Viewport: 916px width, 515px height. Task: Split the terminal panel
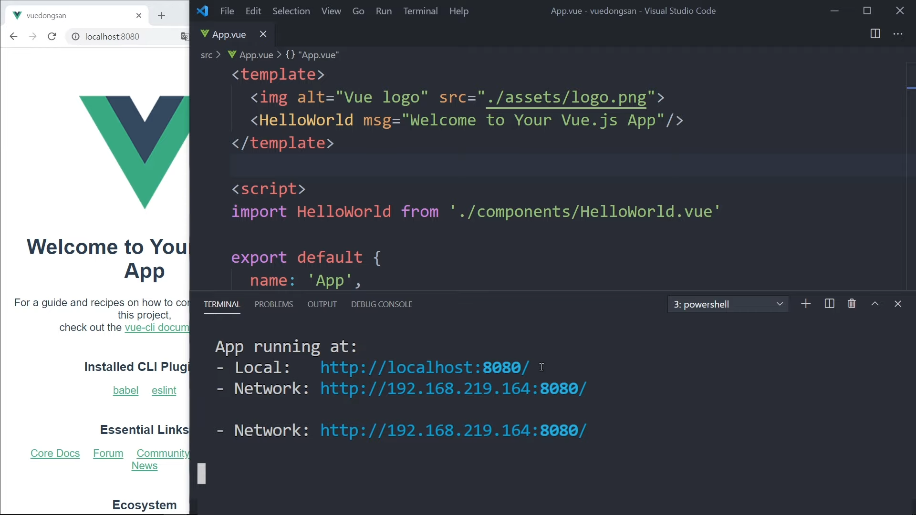click(829, 304)
